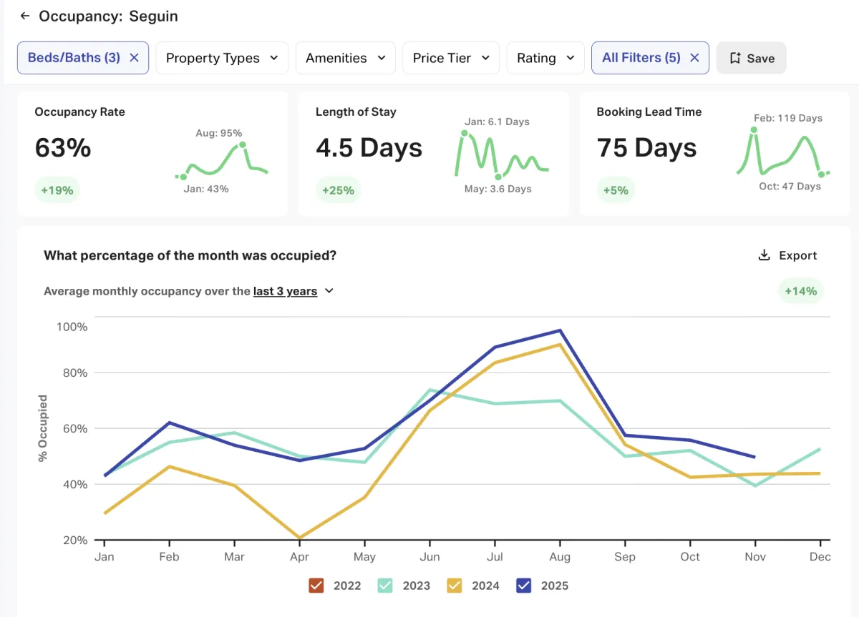
Task: Clear All Filters (5) with X
Action: pos(694,58)
